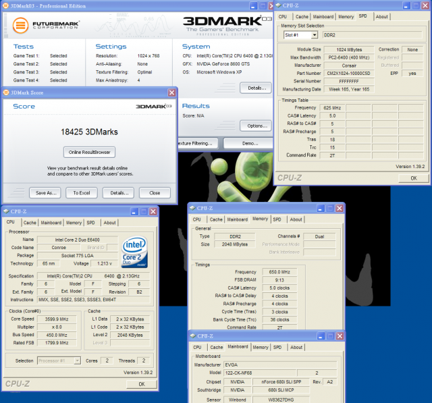Click the Core Speed 3599.9 MHz field
Viewport: 432px width, 403px height.
[x=57, y=319]
